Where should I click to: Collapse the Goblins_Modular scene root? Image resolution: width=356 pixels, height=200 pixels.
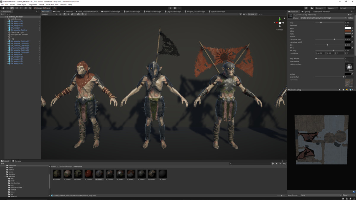pyautogui.click(x=5, y=17)
